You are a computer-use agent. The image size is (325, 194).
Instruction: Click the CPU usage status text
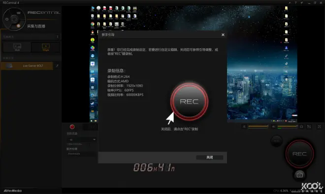[281, 191]
